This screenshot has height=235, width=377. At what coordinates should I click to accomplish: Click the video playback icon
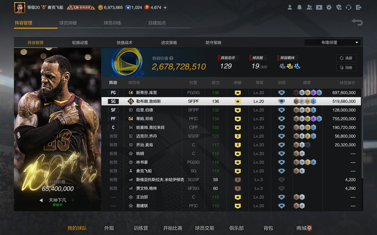319,7
